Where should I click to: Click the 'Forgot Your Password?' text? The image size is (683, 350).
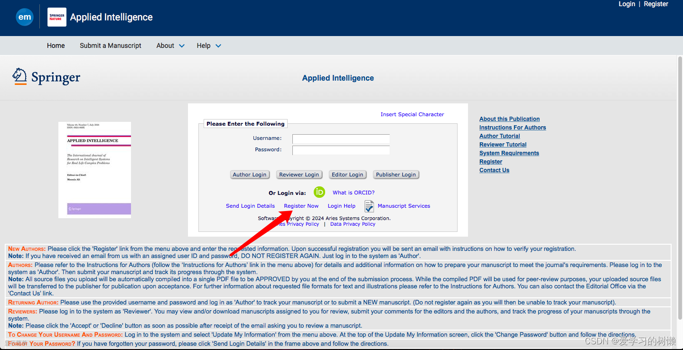click(x=42, y=344)
